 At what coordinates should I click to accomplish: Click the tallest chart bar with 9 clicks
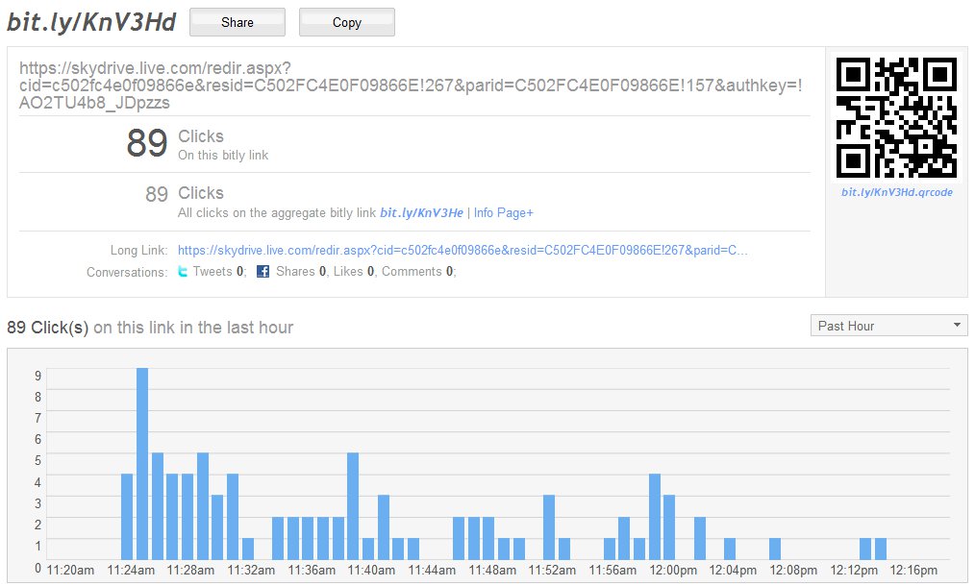coord(142,464)
